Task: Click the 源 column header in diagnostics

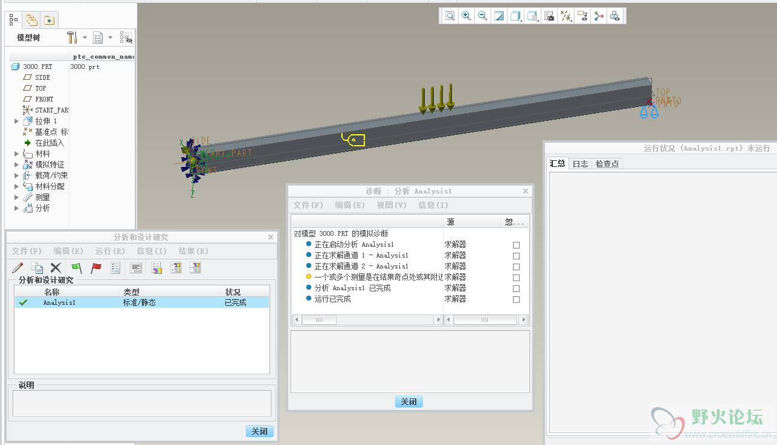Action: [472, 222]
